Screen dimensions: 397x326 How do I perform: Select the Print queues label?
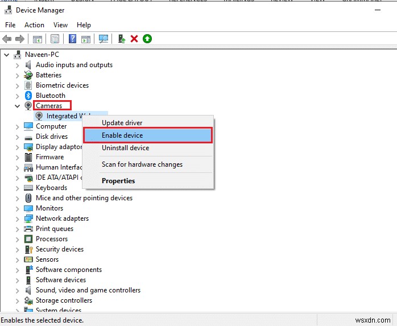(x=55, y=229)
